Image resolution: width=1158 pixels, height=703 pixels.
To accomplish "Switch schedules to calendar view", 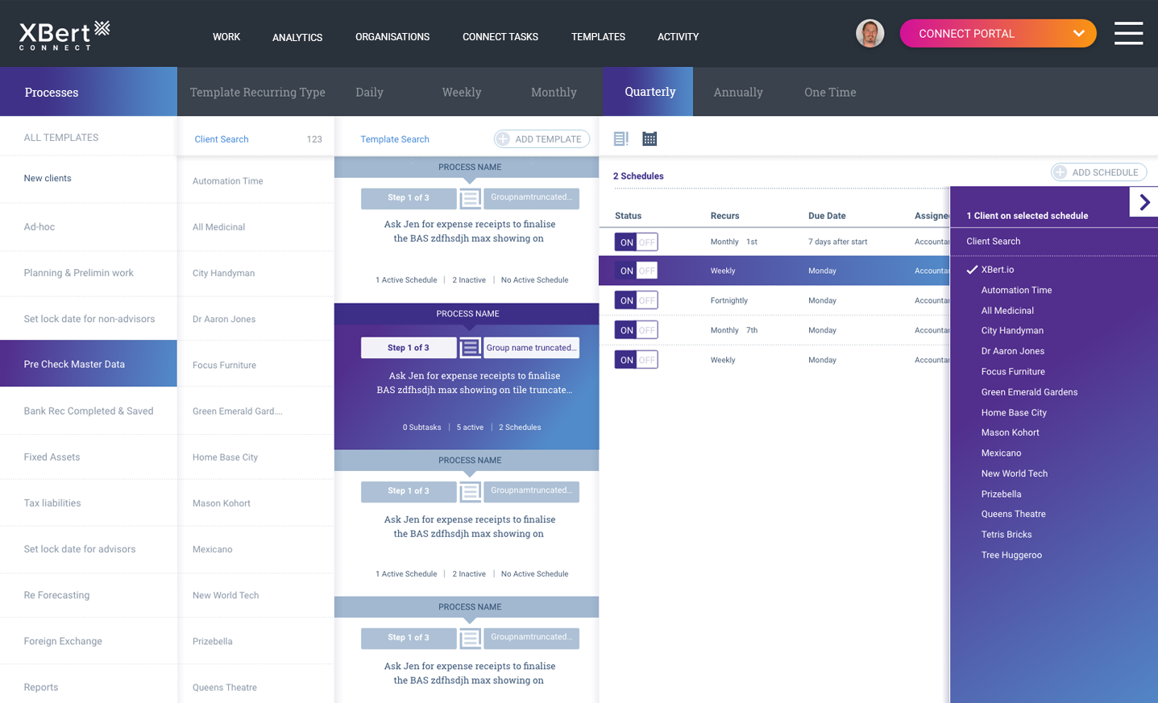I will pos(650,139).
